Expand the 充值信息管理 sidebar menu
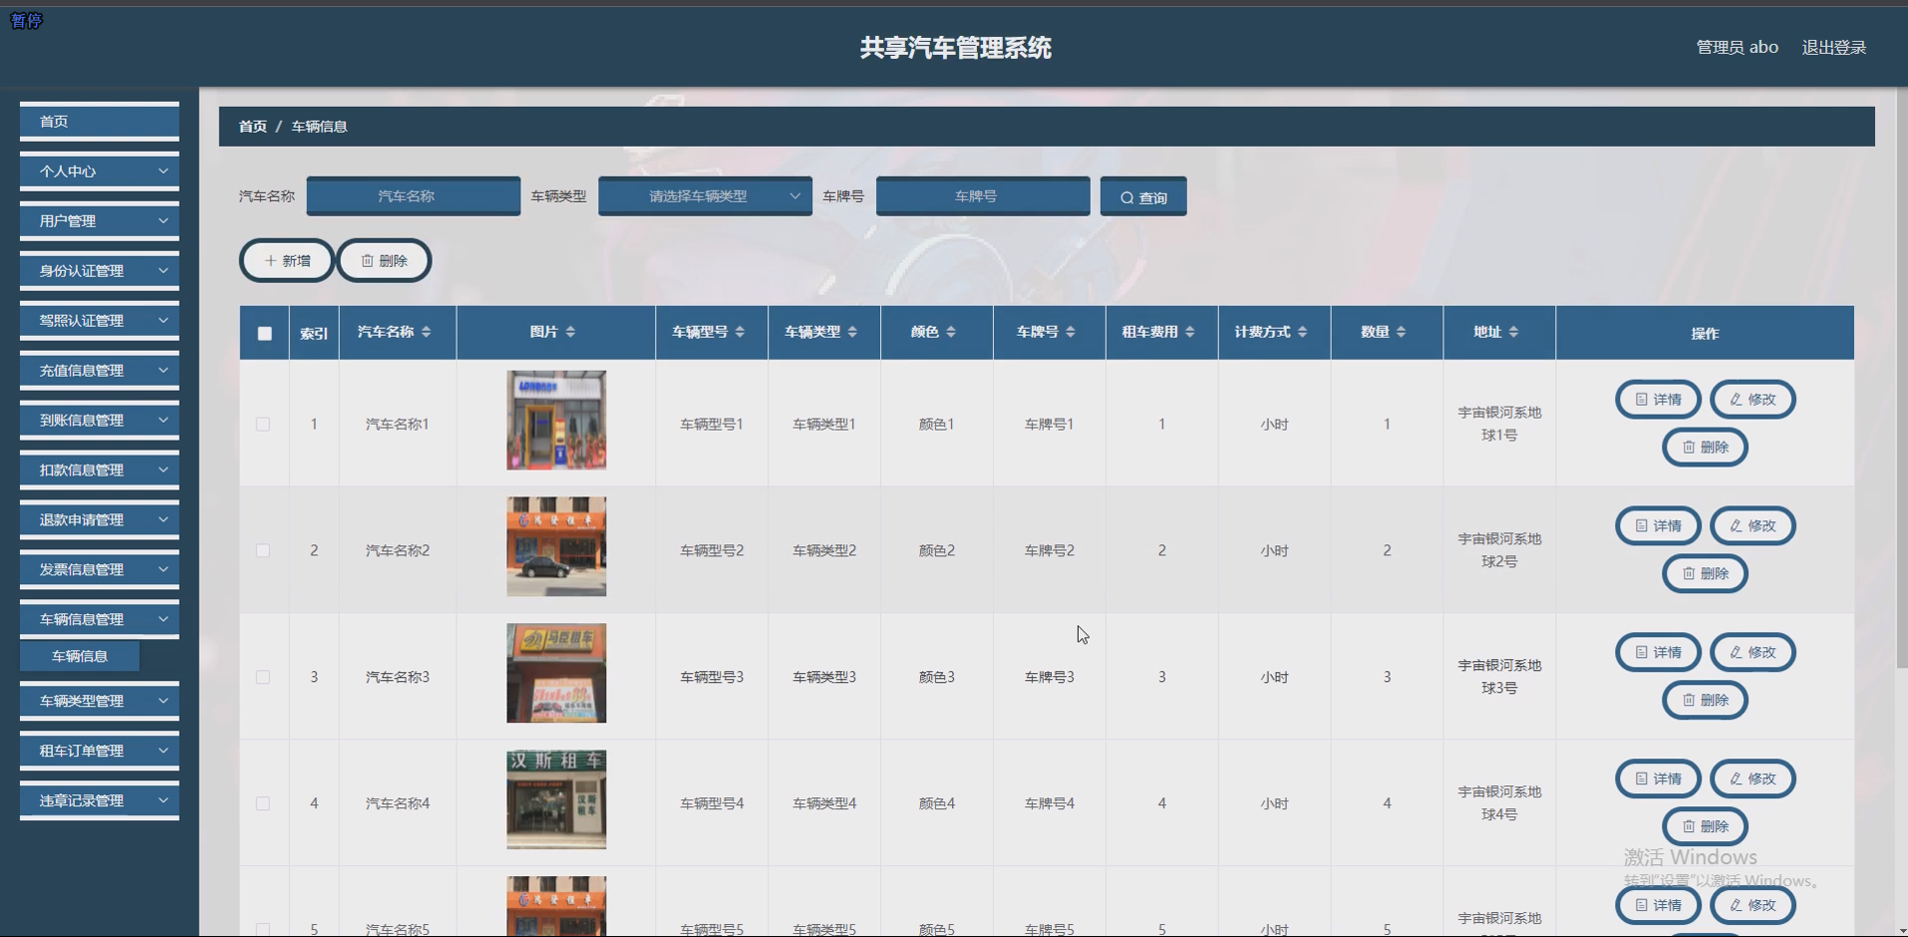Viewport: 1908px width, 937px height. point(100,371)
